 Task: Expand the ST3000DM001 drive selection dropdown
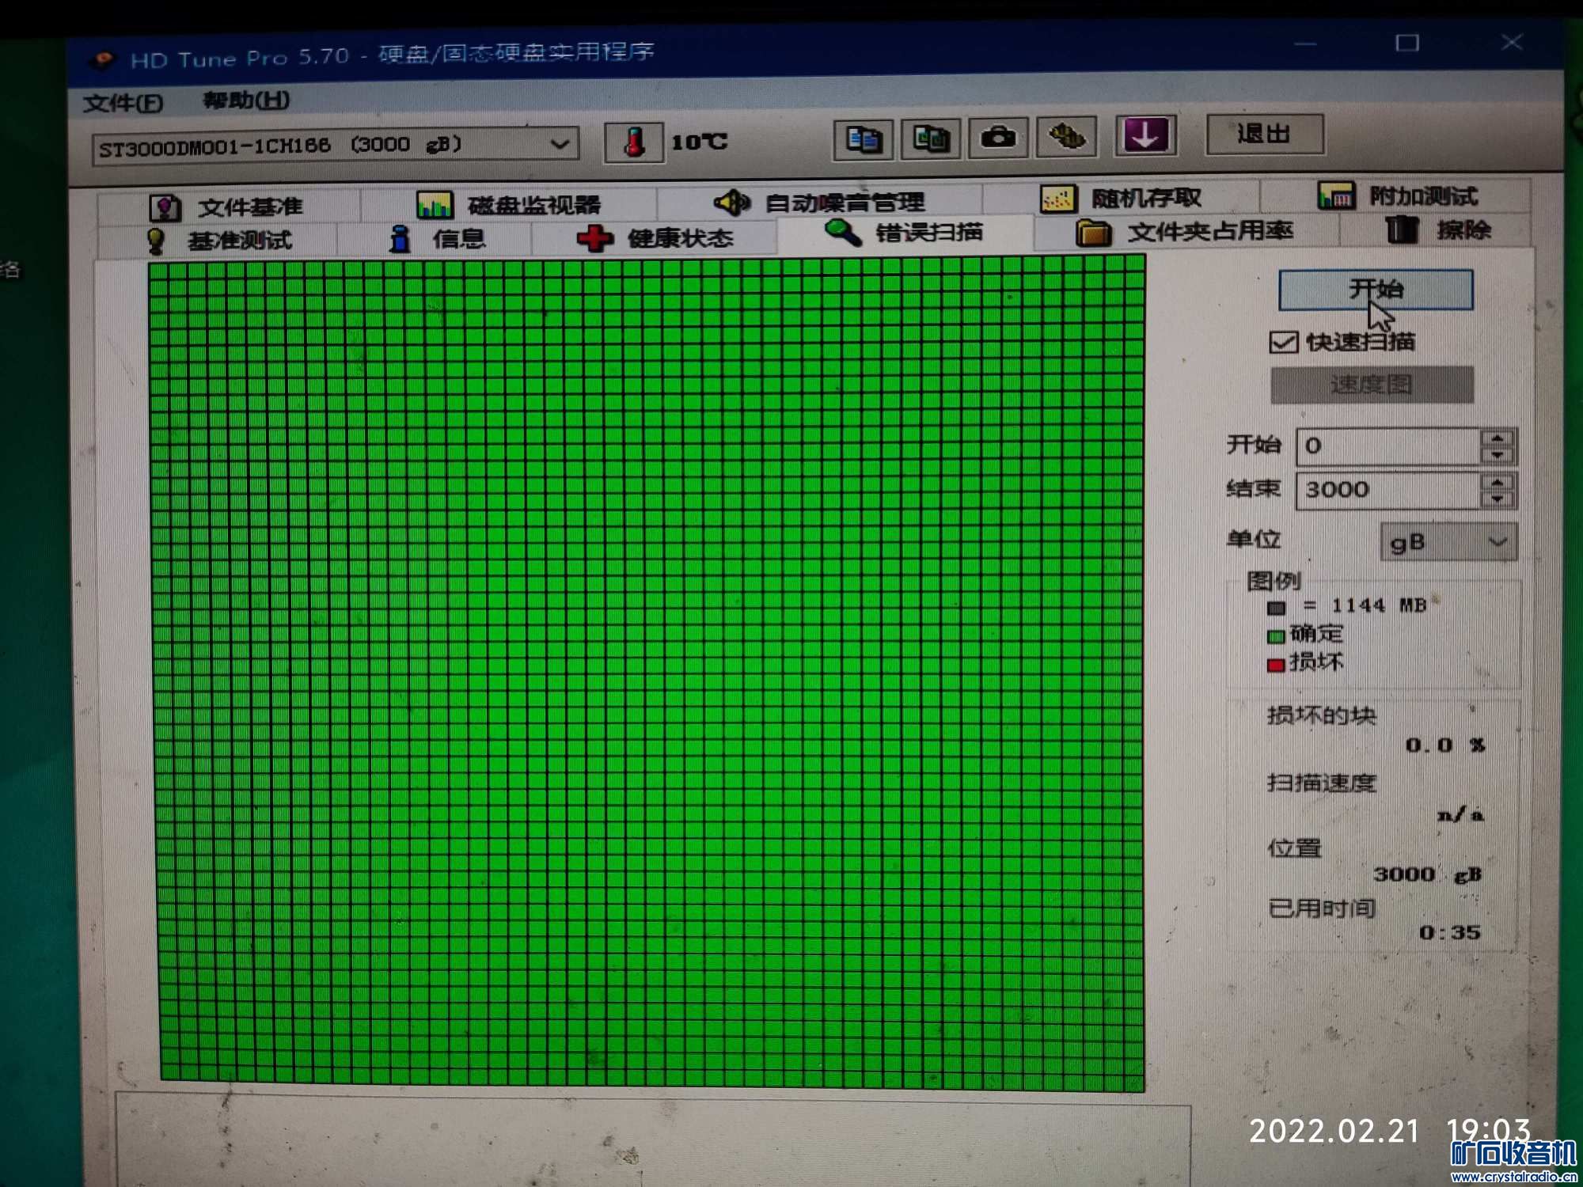point(560,145)
